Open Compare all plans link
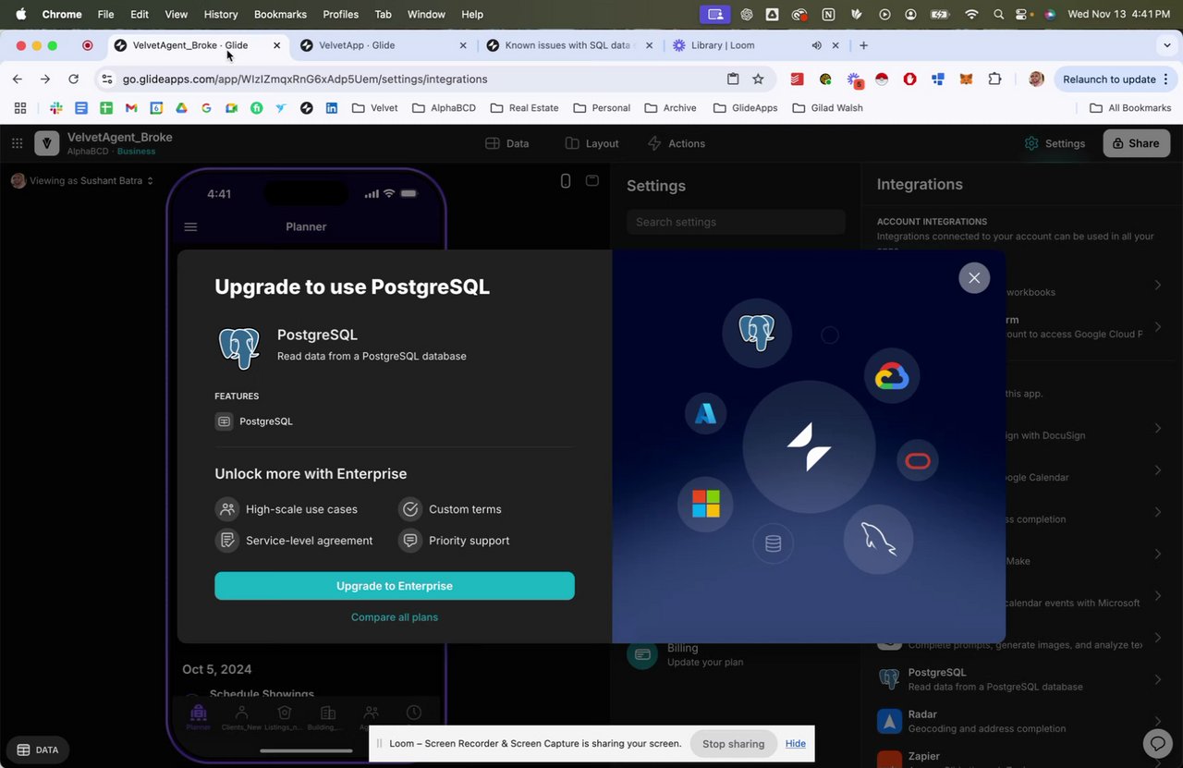This screenshot has width=1183, height=768. click(x=395, y=617)
